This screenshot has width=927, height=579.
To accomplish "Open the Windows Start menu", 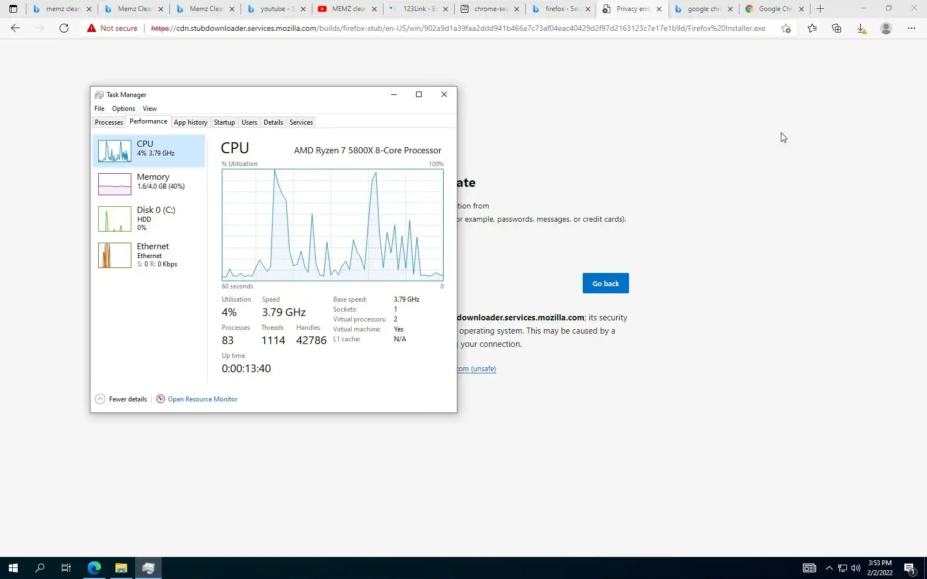I will (13, 568).
